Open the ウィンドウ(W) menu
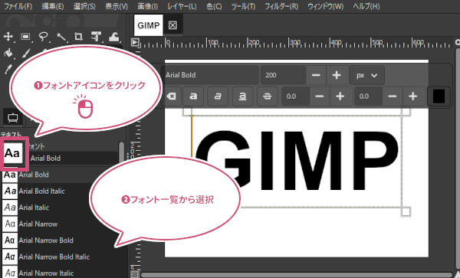The width and height of the screenshot is (460, 278). [325, 6]
